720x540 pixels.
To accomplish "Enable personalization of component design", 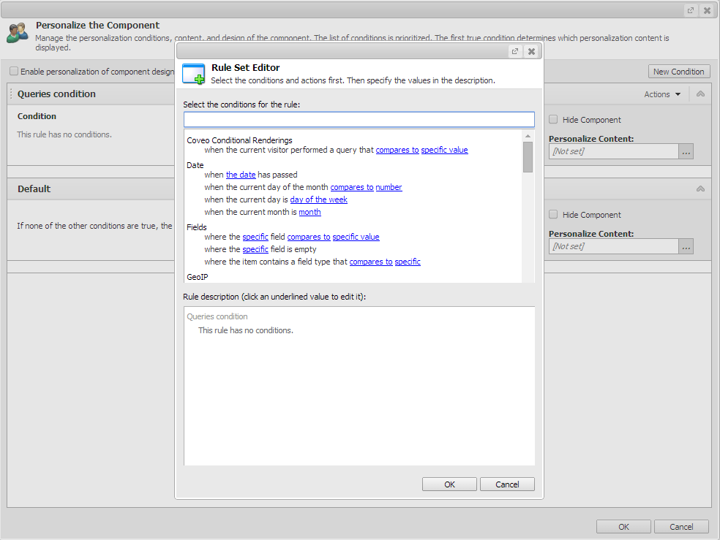I will point(13,71).
